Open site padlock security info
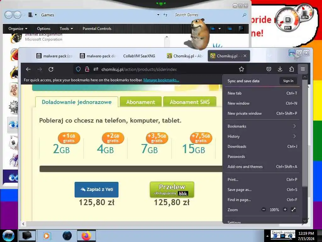Screen dimensions: 322x242 [87, 69]
